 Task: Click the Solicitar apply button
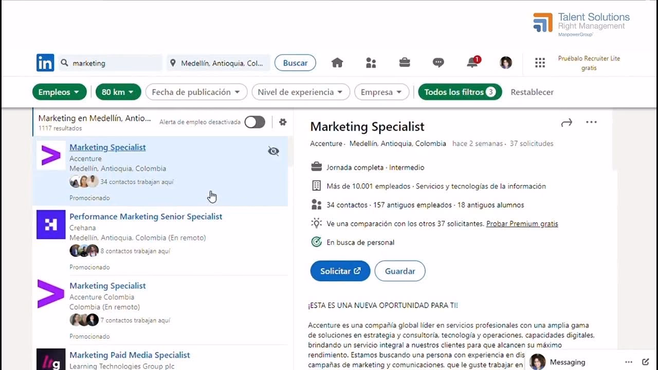point(340,271)
